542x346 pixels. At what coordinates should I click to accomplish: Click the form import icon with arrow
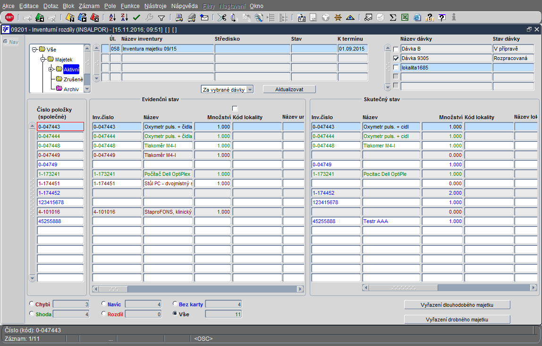301,17
